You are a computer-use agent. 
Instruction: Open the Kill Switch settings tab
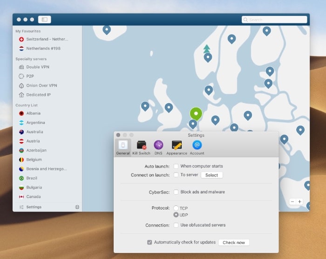coord(142,147)
